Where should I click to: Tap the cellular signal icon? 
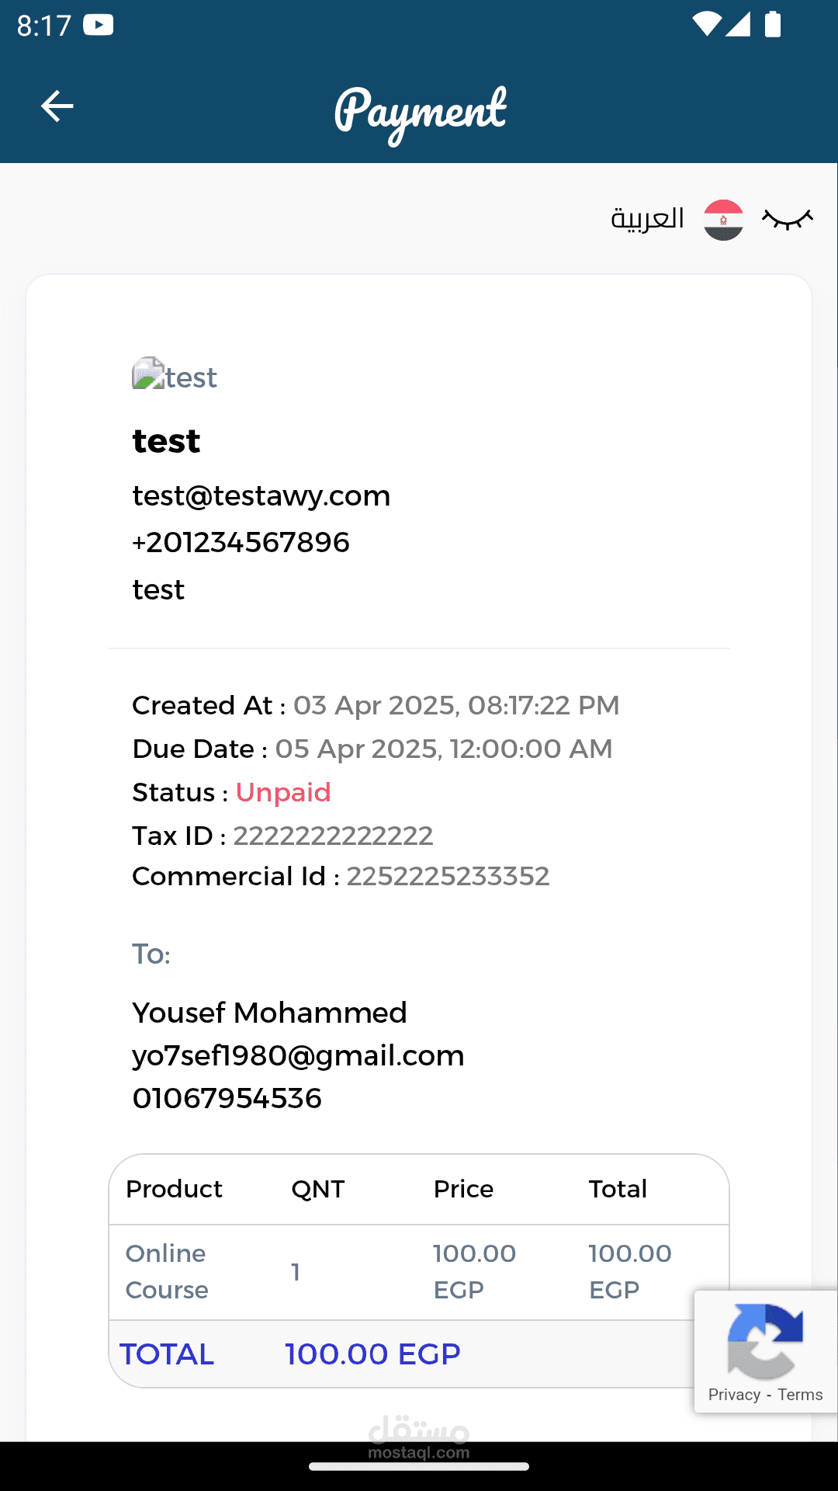pos(738,24)
